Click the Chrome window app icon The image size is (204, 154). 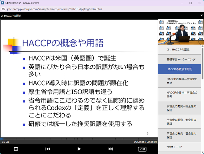(2, 3)
